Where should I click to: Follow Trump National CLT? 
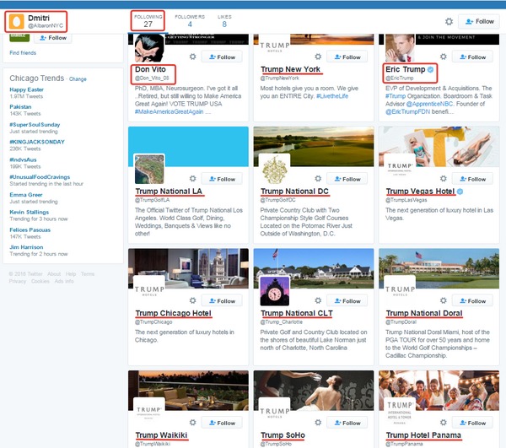click(347, 301)
